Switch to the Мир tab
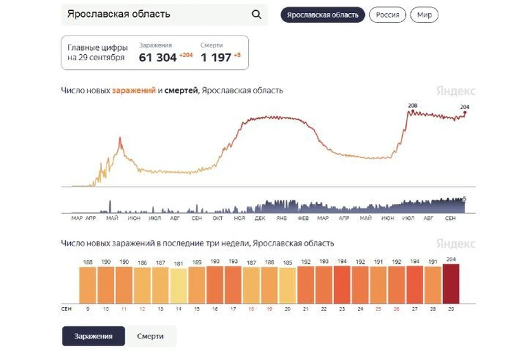 (424, 14)
